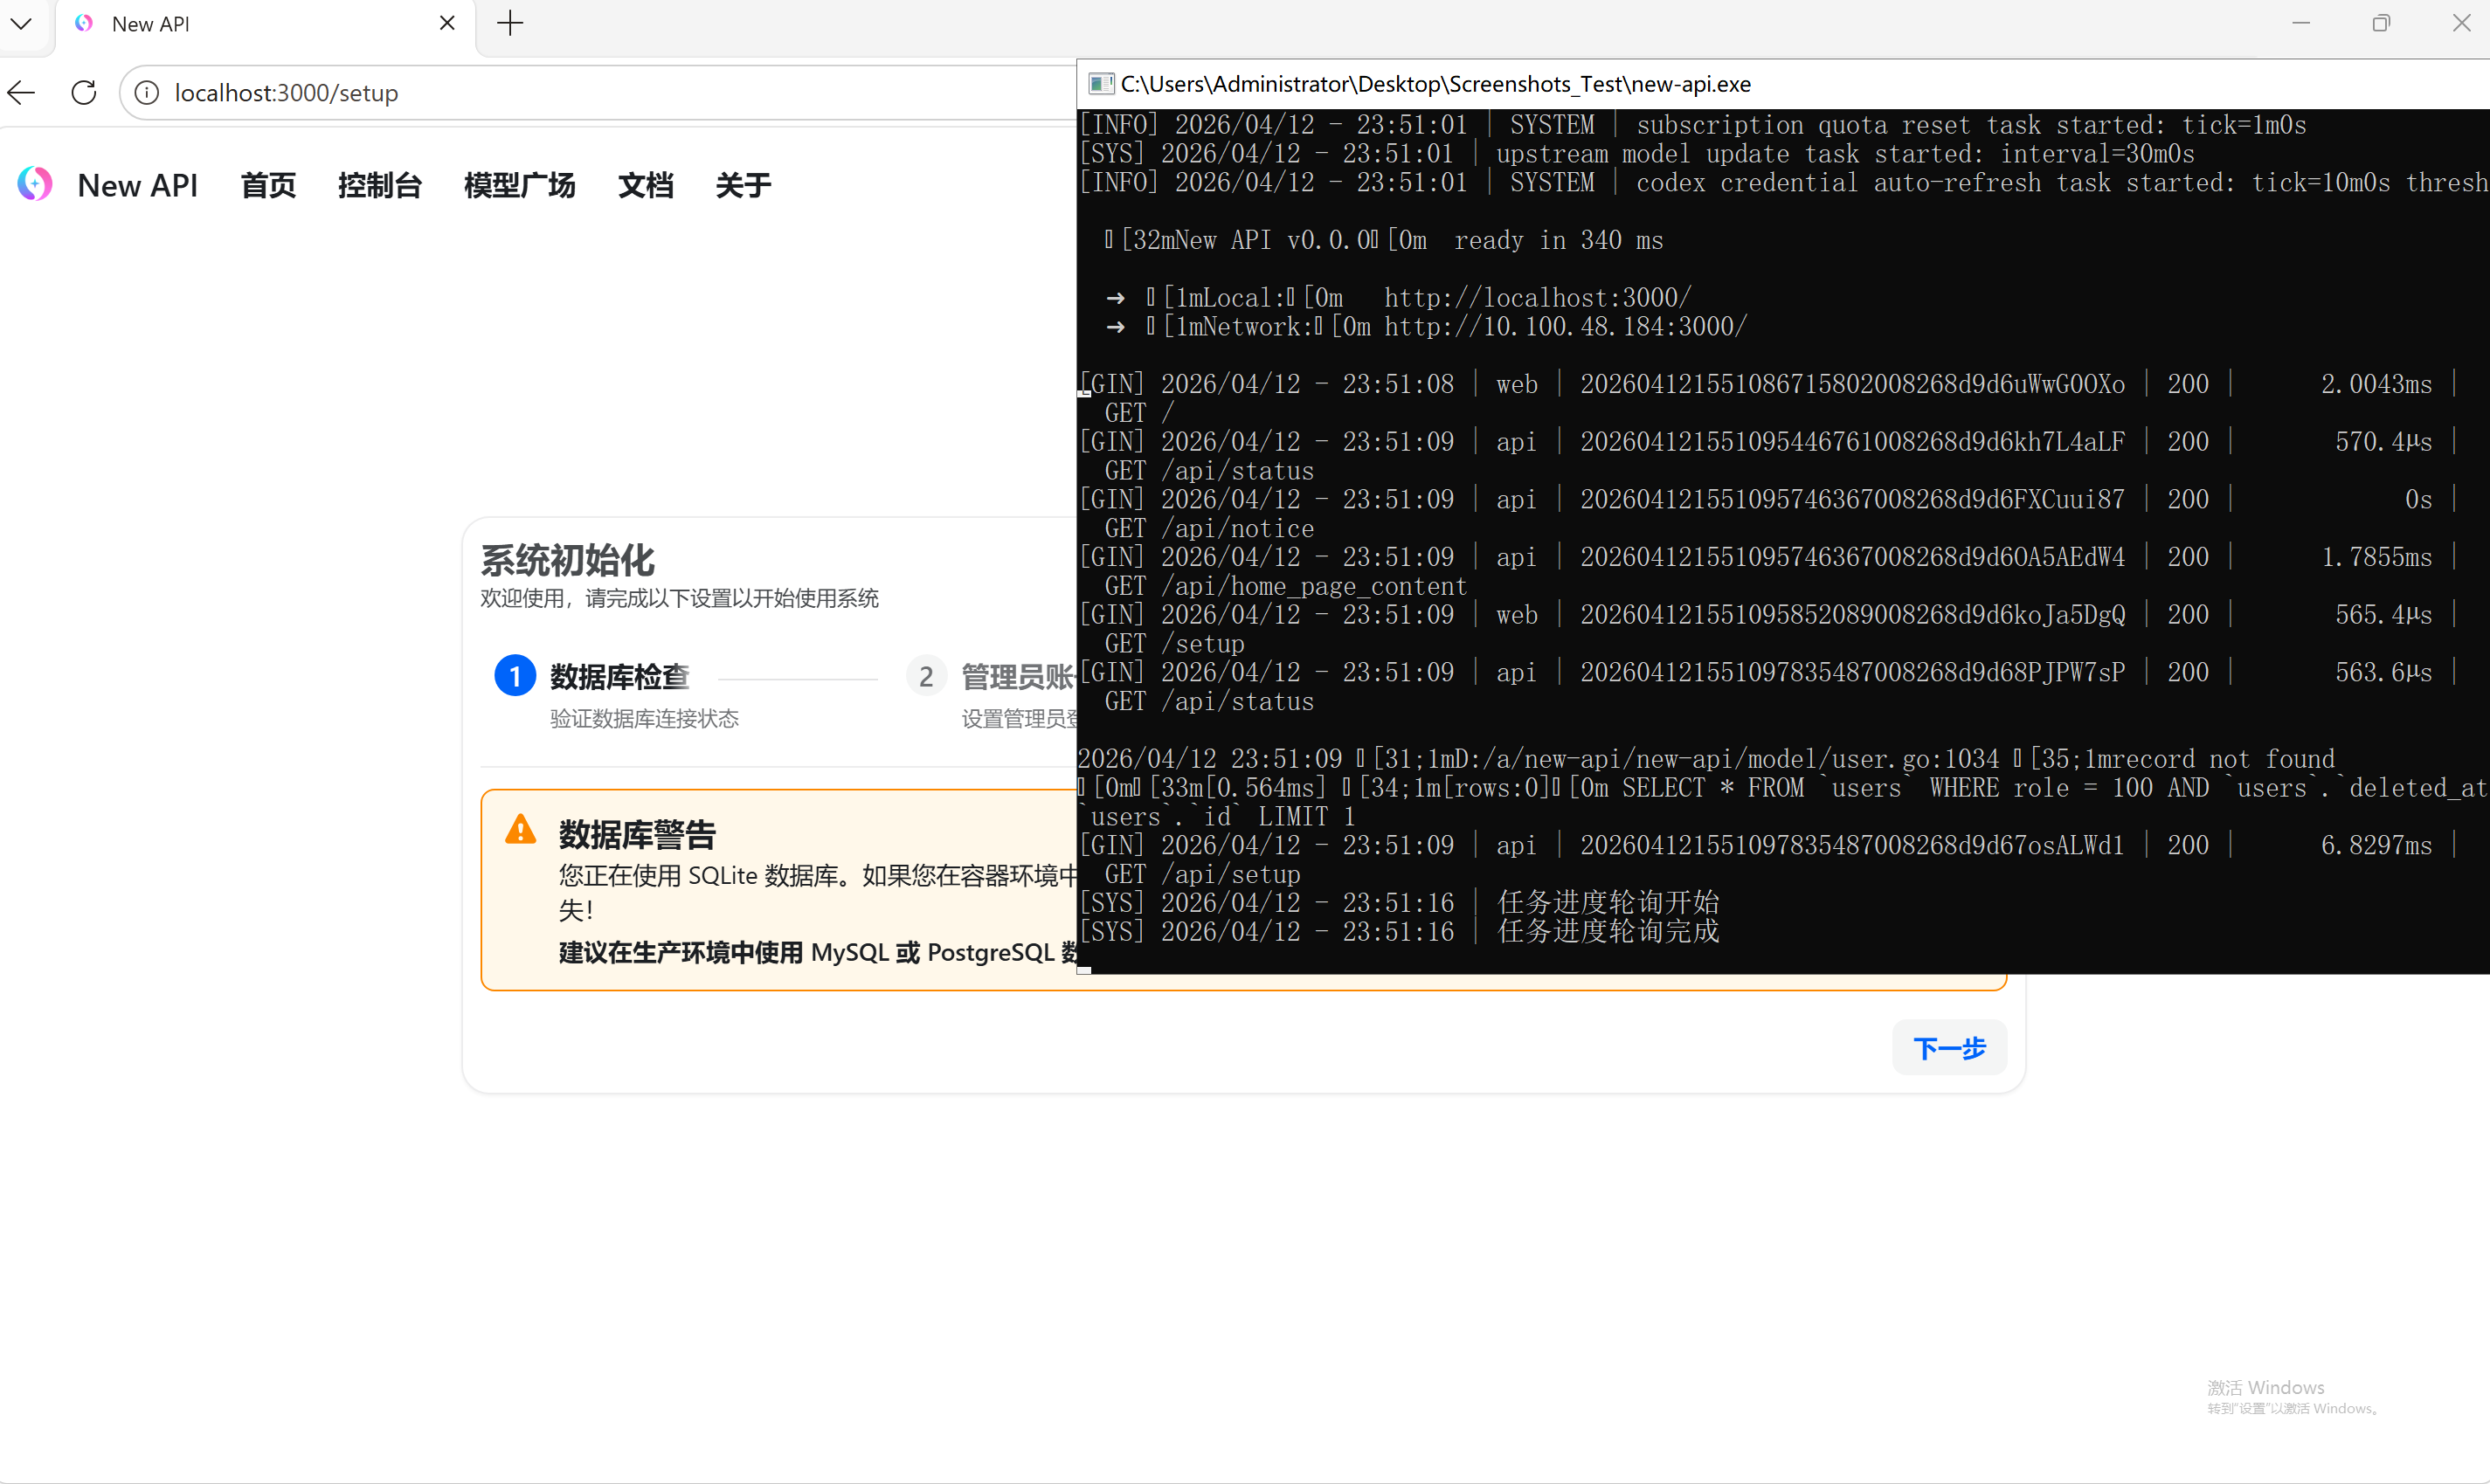Open the 控制台 navigation item
2490x1484 pixels.
click(379, 185)
